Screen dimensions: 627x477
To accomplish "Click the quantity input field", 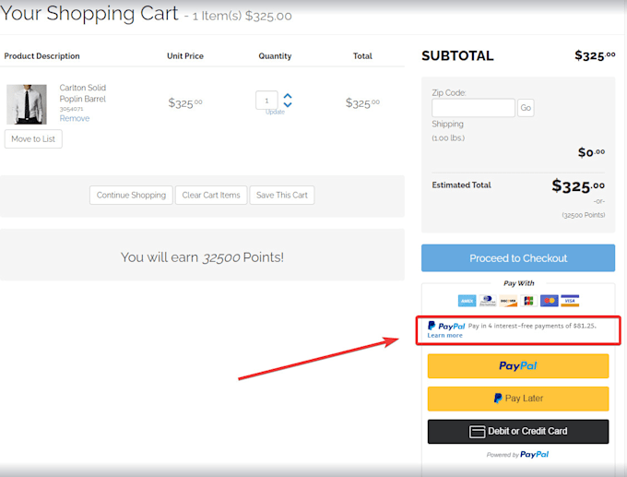I will click(266, 100).
